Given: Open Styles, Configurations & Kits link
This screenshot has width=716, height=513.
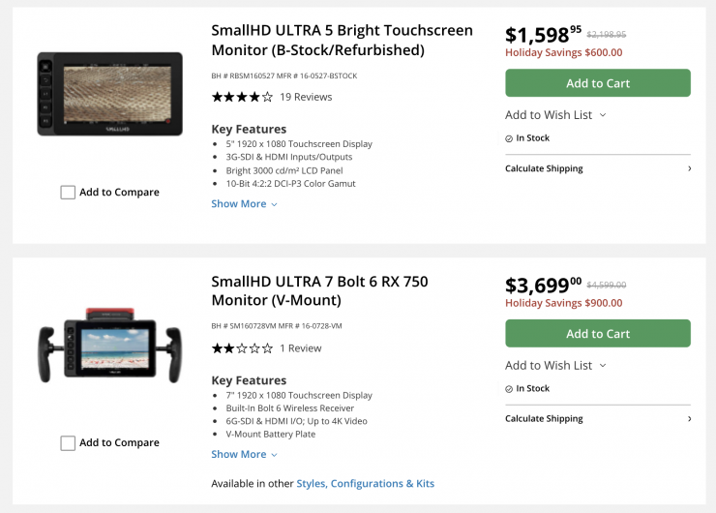Looking at the screenshot, I should [365, 483].
